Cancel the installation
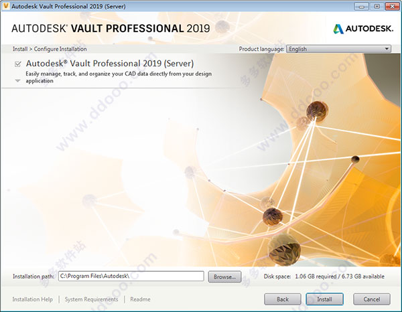This screenshot has width=402, height=312. pyautogui.click(x=372, y=299)
